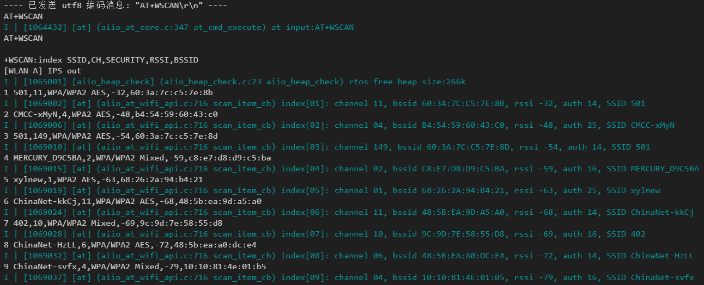Screen dimensions: 704x285
Task: Click the [WLAN-A] IPS out line
Action: coord(43,71)
